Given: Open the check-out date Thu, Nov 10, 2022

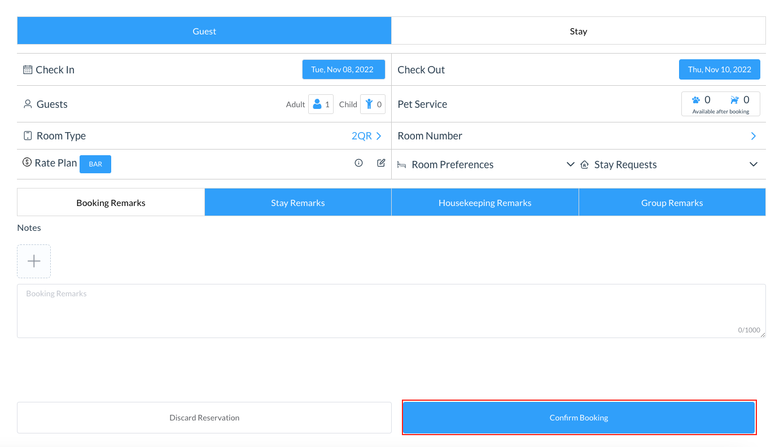Looking at the screenshot, I should (x=719, y=69).
